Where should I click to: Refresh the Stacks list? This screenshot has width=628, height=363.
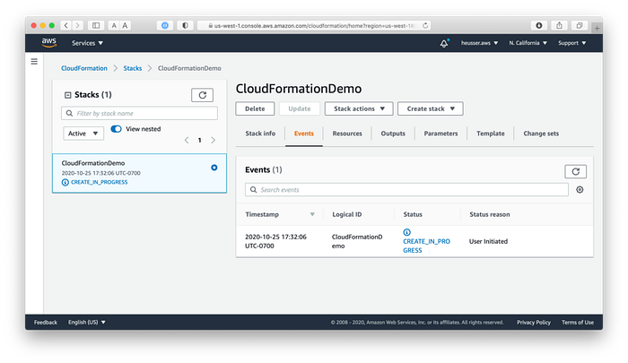(x=202, y=95)
